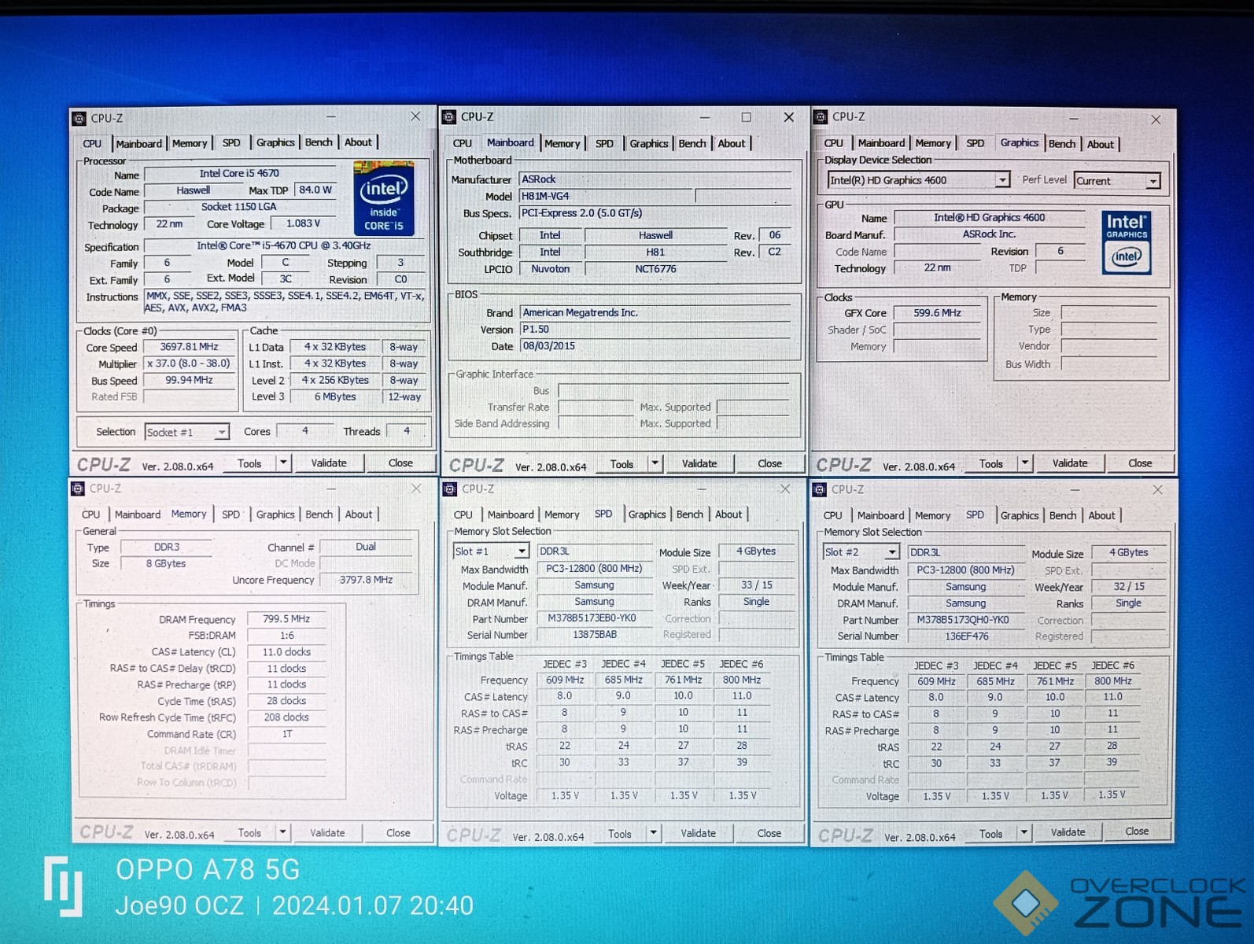This screenshot has height=944, width=1254.
Task: Click the Tools button in the Graphics window
Action: (991, 463)
